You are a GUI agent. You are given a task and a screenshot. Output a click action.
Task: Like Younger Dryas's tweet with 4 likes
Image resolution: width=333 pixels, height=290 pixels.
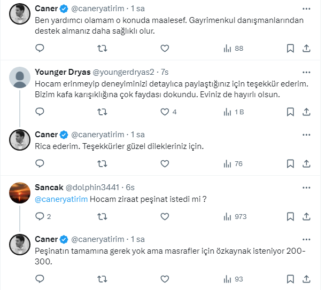coord(165,112)
